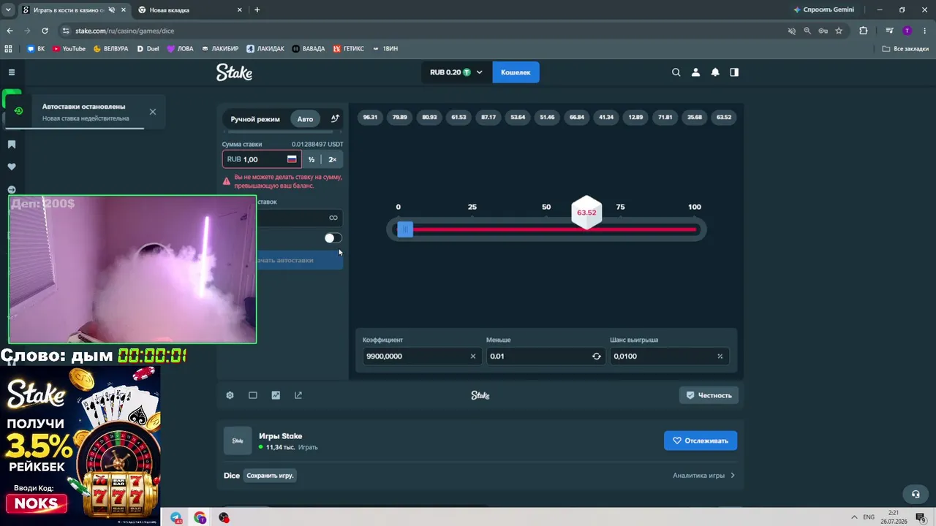Screen dimensions: 936x526
Task: Open a new Chrome tab with plus button
Action: [257, 10]
